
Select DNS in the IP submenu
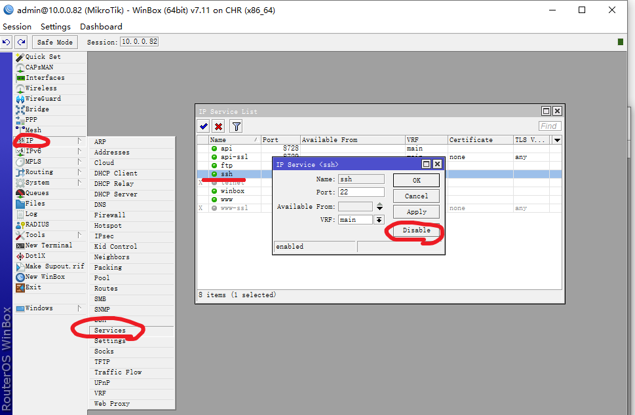click(132, 205)
